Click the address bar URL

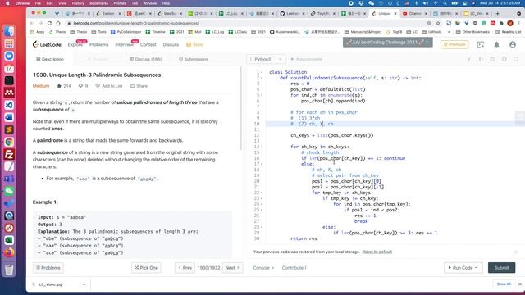(136, 23)
